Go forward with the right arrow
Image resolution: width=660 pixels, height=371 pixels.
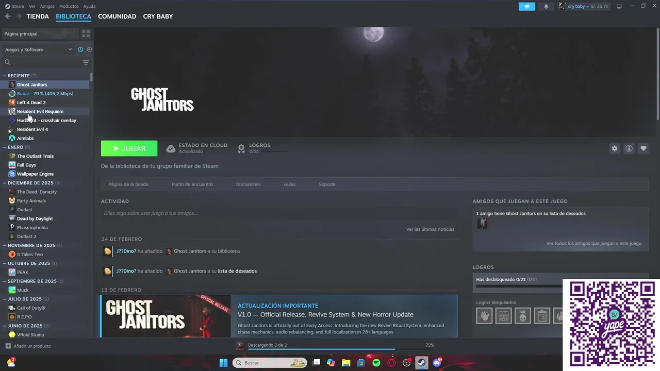coord(19,16)
